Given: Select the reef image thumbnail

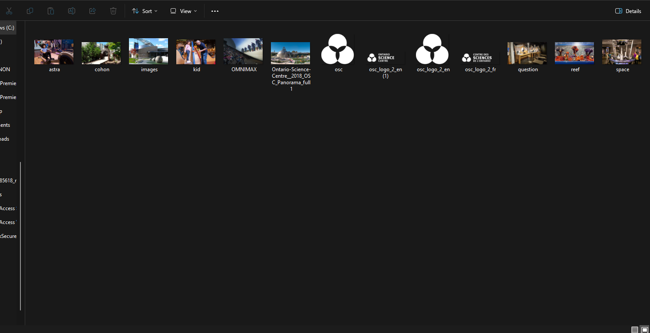Looking at the screenshot, I should coord(574,53).
